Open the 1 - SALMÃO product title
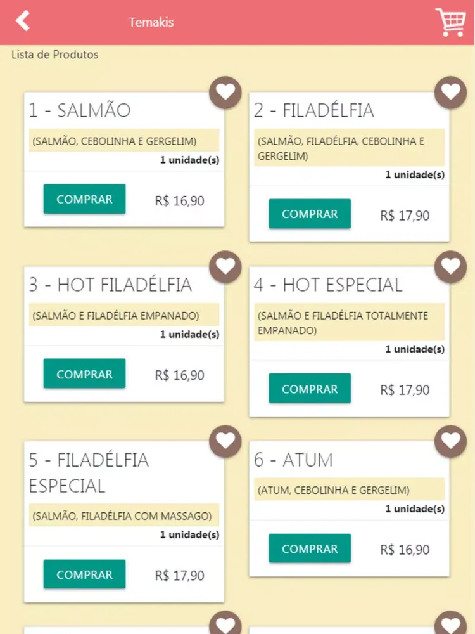 coord(80,111)
